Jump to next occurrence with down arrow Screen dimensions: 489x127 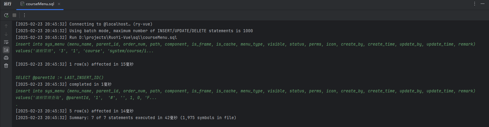click(6, 34)
